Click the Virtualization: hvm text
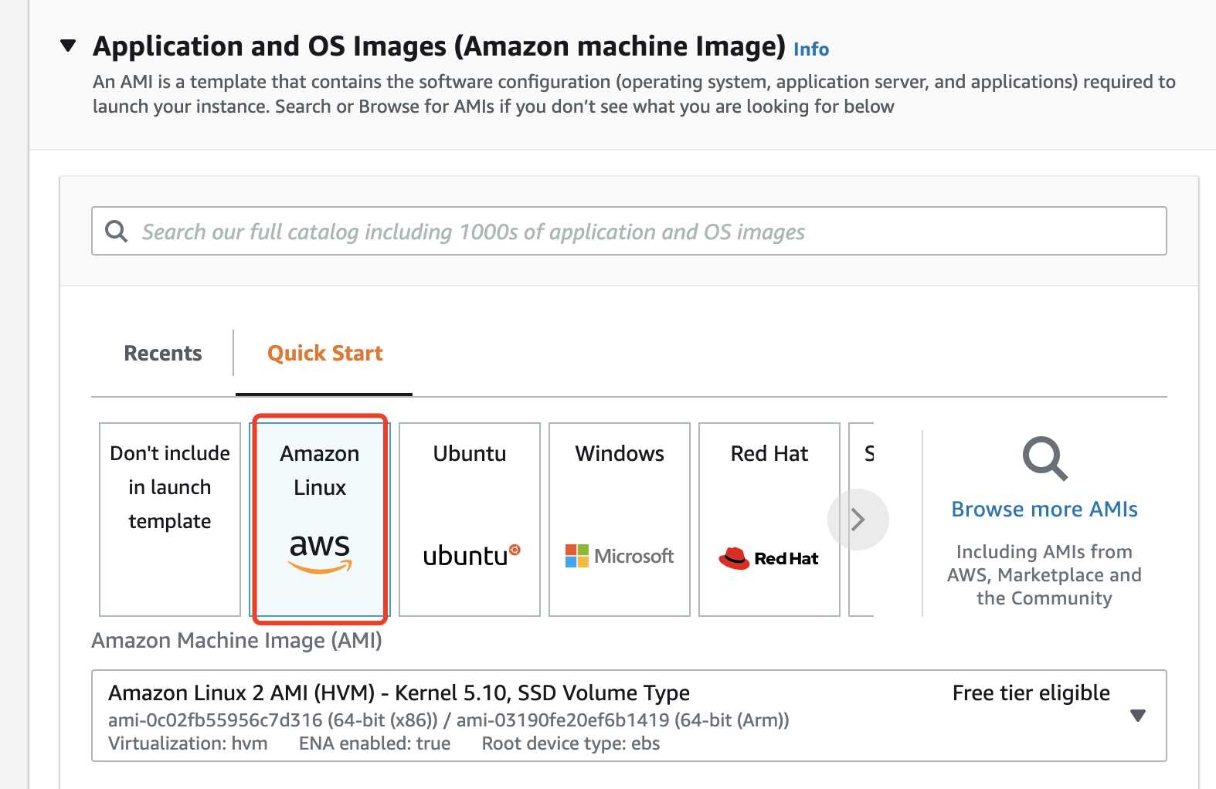This screenshot has width=1216, height=789. point(188,743)
